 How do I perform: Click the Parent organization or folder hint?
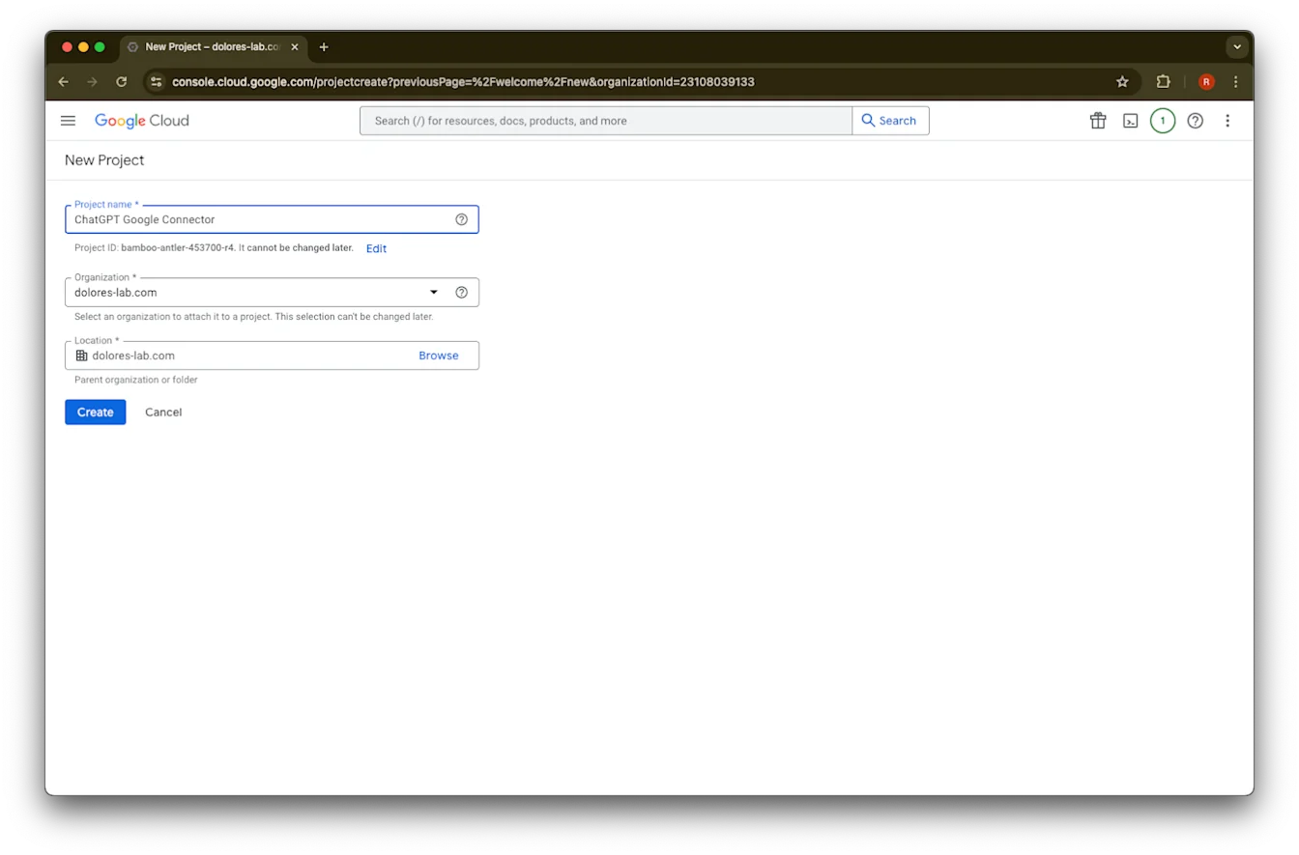coord(136,380)
